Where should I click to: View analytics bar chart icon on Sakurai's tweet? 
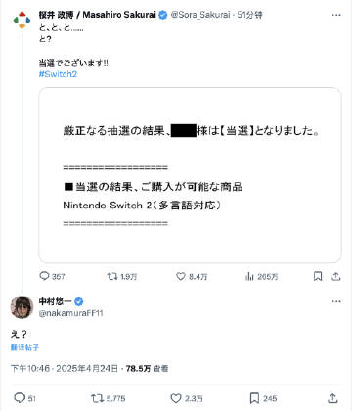[249, 276]
